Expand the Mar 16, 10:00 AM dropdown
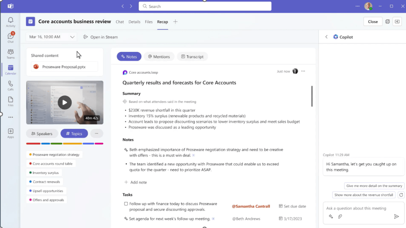 click(x=72, y=37)
